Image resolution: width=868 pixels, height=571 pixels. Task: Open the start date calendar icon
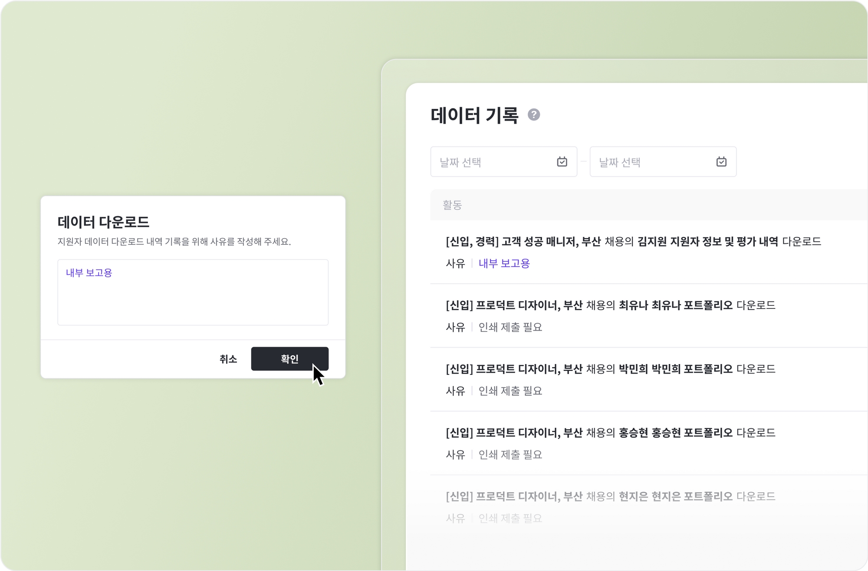point(562,162)
